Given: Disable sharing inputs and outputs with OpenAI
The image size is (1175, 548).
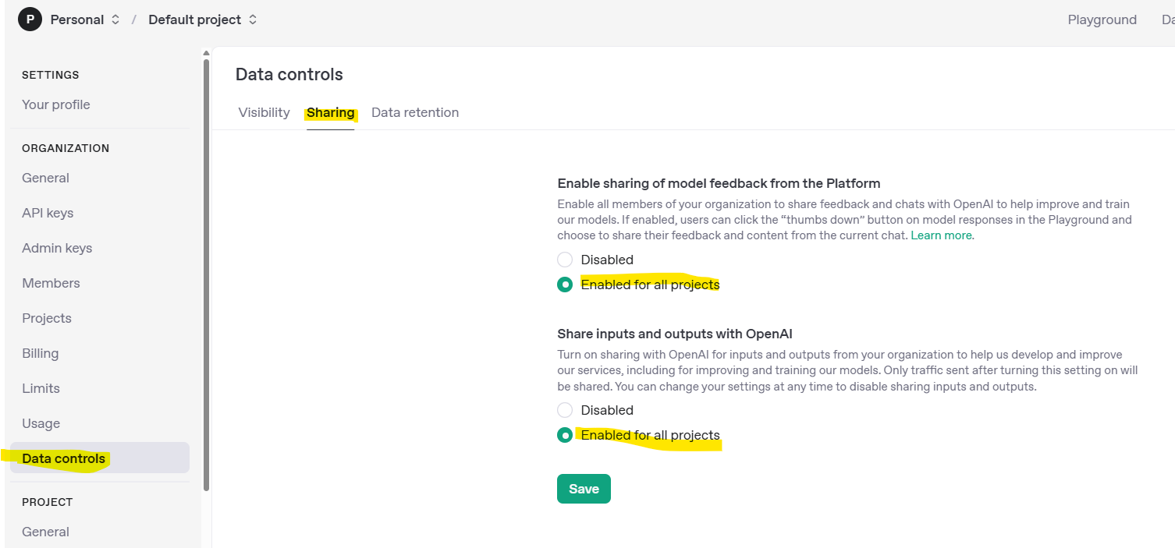Looking at the screenshot, I should pyautogui.click(x=565, y=410).
